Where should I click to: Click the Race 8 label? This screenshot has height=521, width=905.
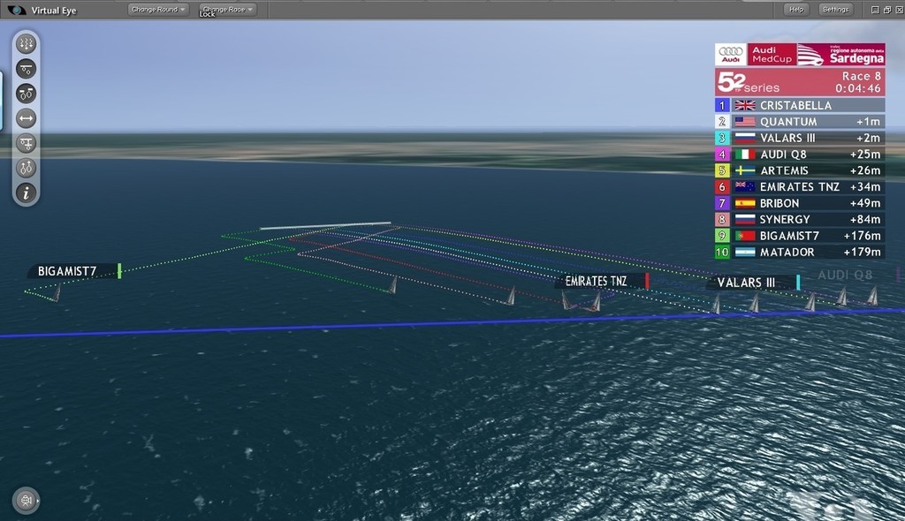tap(861, 76)
